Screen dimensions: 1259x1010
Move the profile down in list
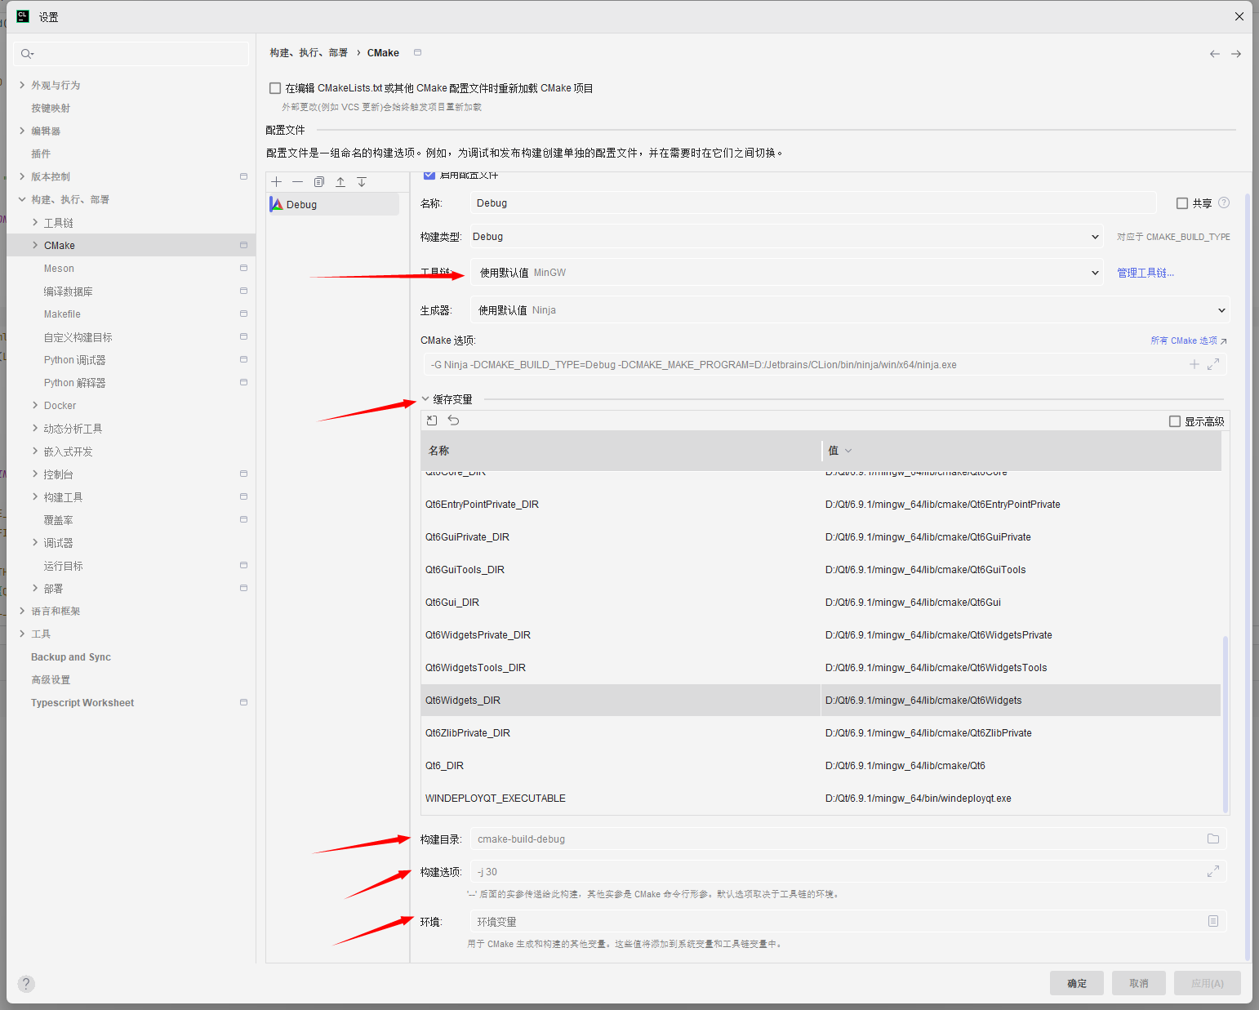pyautogui.click(x=362, y=182)
